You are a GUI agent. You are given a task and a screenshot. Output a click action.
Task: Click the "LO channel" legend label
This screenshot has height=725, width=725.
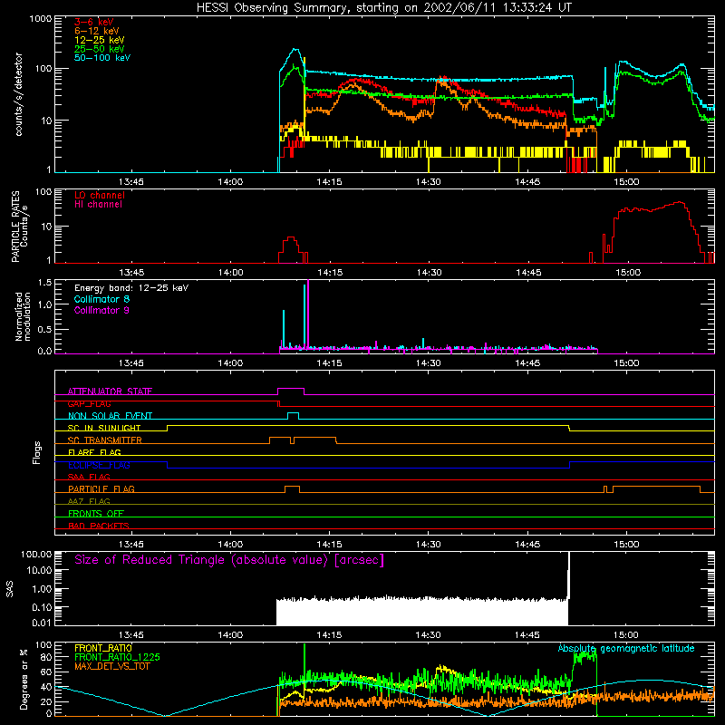100,195
